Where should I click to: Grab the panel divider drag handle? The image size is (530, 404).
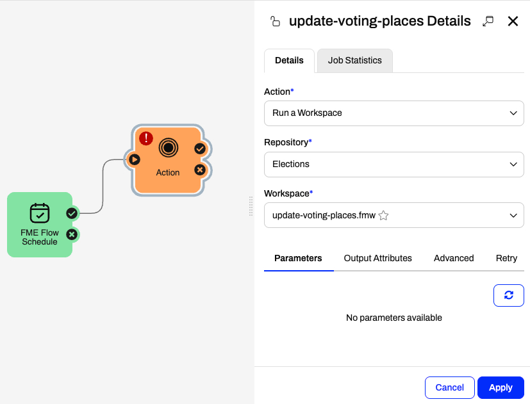pos(251,206)
